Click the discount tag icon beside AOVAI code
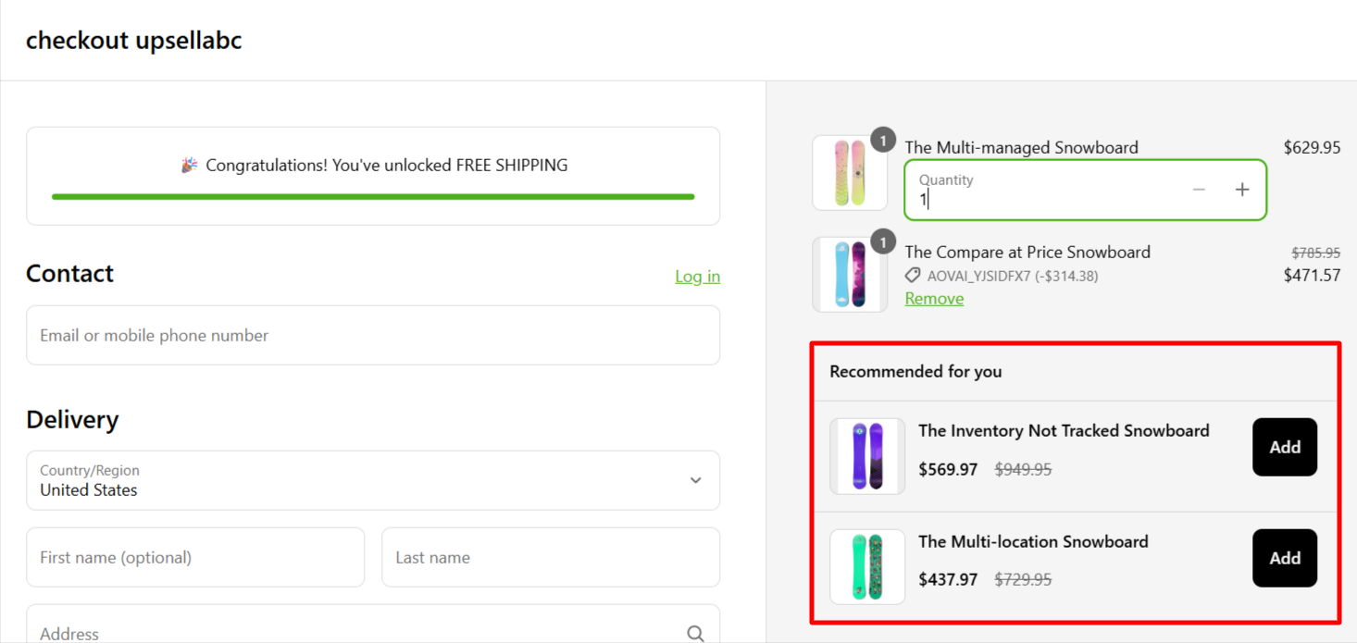The height and width of the screenshot is (643, 1357). click(x=913, y=276)
